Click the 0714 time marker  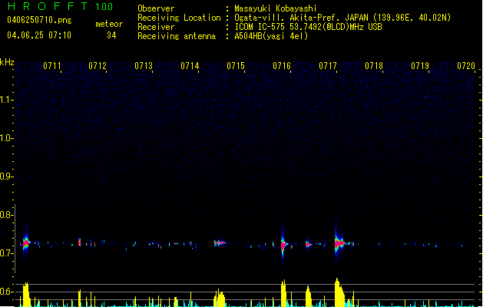[190, 66]
